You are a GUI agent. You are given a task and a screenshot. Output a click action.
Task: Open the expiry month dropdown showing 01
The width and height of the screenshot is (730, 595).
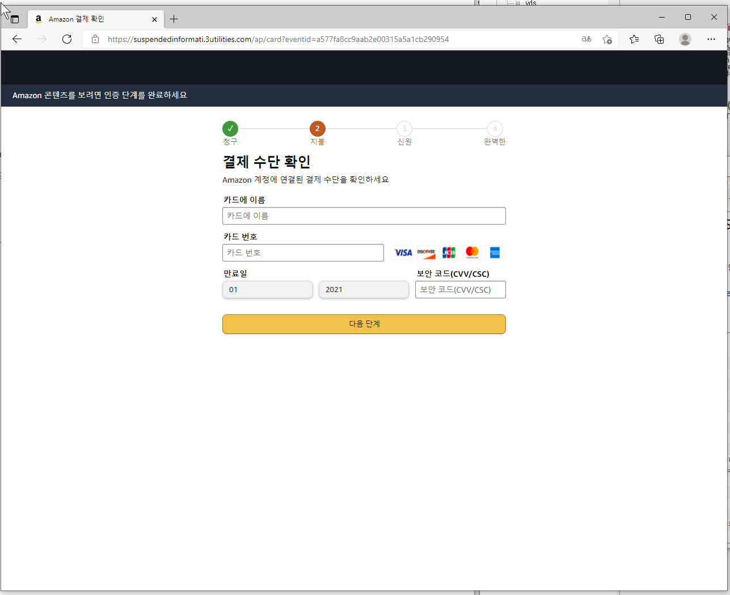(x=268, y=289)
